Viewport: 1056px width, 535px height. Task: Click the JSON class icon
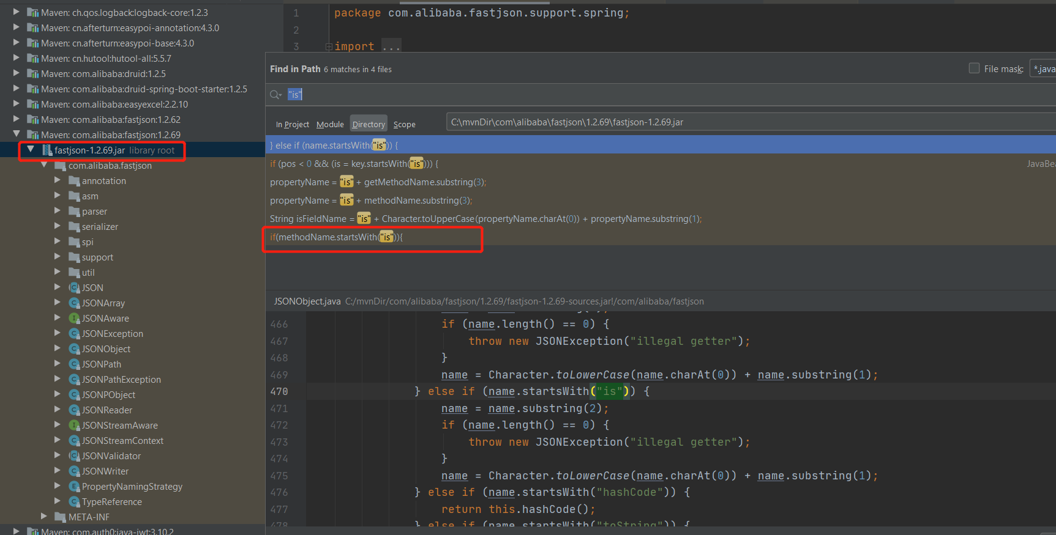coord(74,287)
